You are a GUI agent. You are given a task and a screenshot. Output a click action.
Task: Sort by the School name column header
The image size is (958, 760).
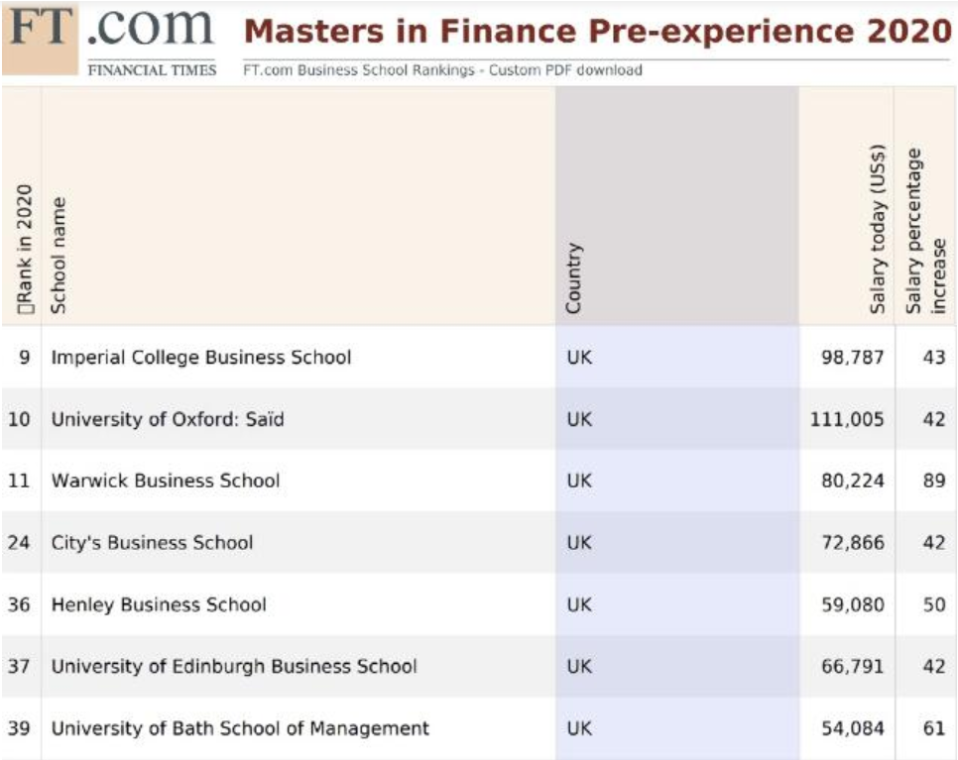click(59, 256)
